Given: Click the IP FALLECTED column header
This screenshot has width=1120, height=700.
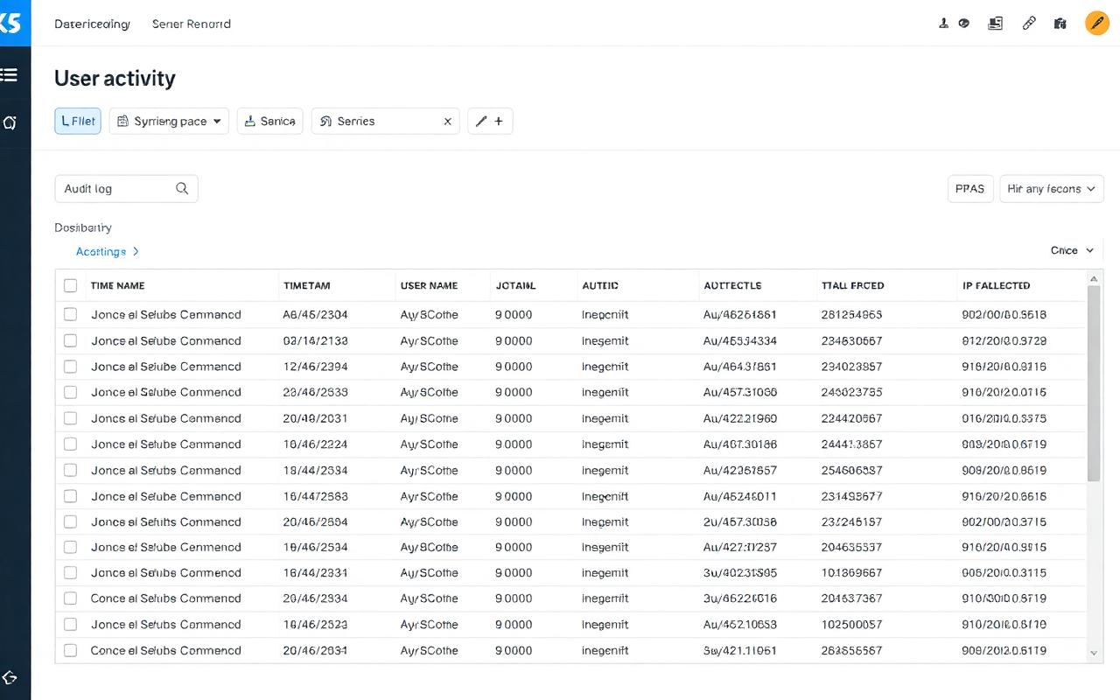Looking at the screenshot, I should (x=996, y=285).
